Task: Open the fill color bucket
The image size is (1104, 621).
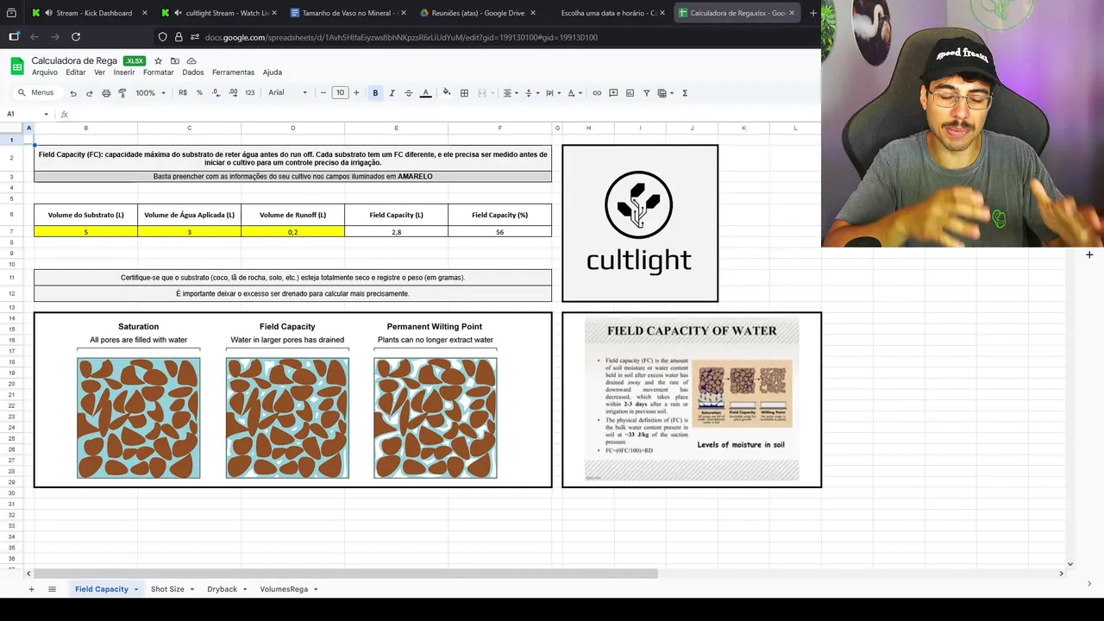Action: point(446,93)
